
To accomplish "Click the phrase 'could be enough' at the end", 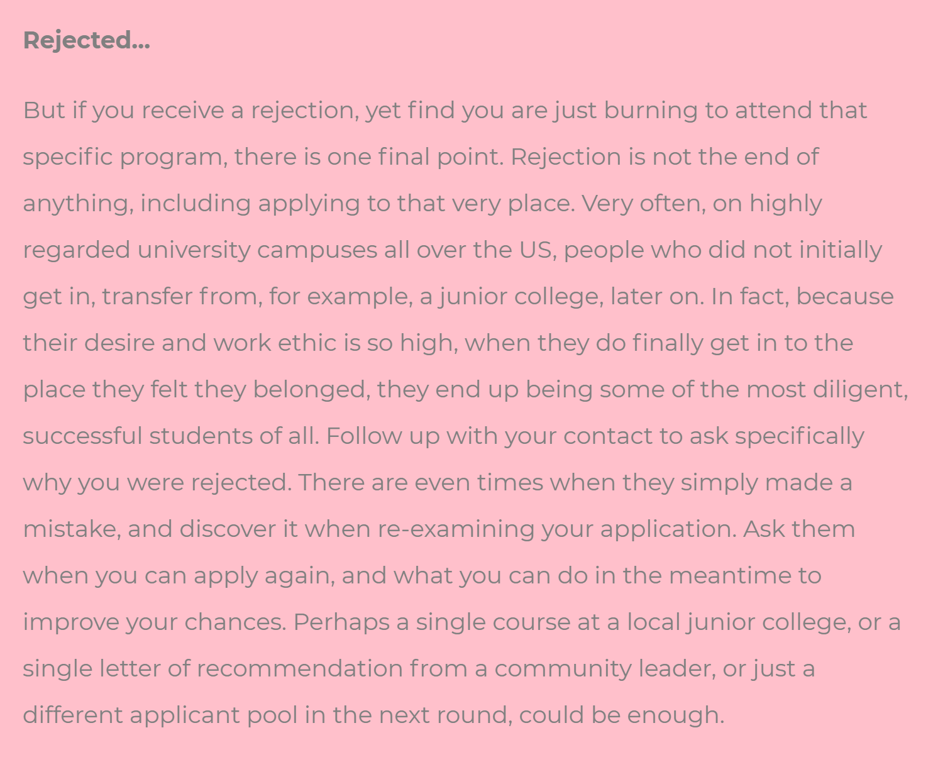I will (x=621, y=715).
